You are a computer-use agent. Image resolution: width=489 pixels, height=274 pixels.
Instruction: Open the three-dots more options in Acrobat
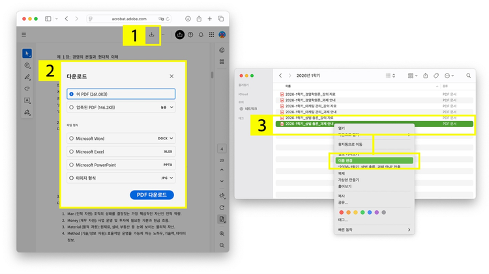pyautogui.click(x=163, y=34)
